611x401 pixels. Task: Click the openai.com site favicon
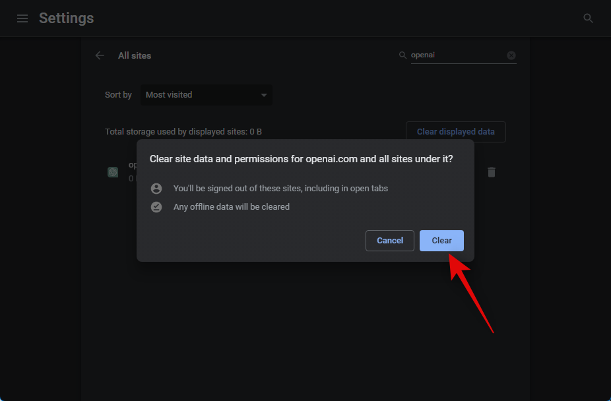(x=113, y=172)
